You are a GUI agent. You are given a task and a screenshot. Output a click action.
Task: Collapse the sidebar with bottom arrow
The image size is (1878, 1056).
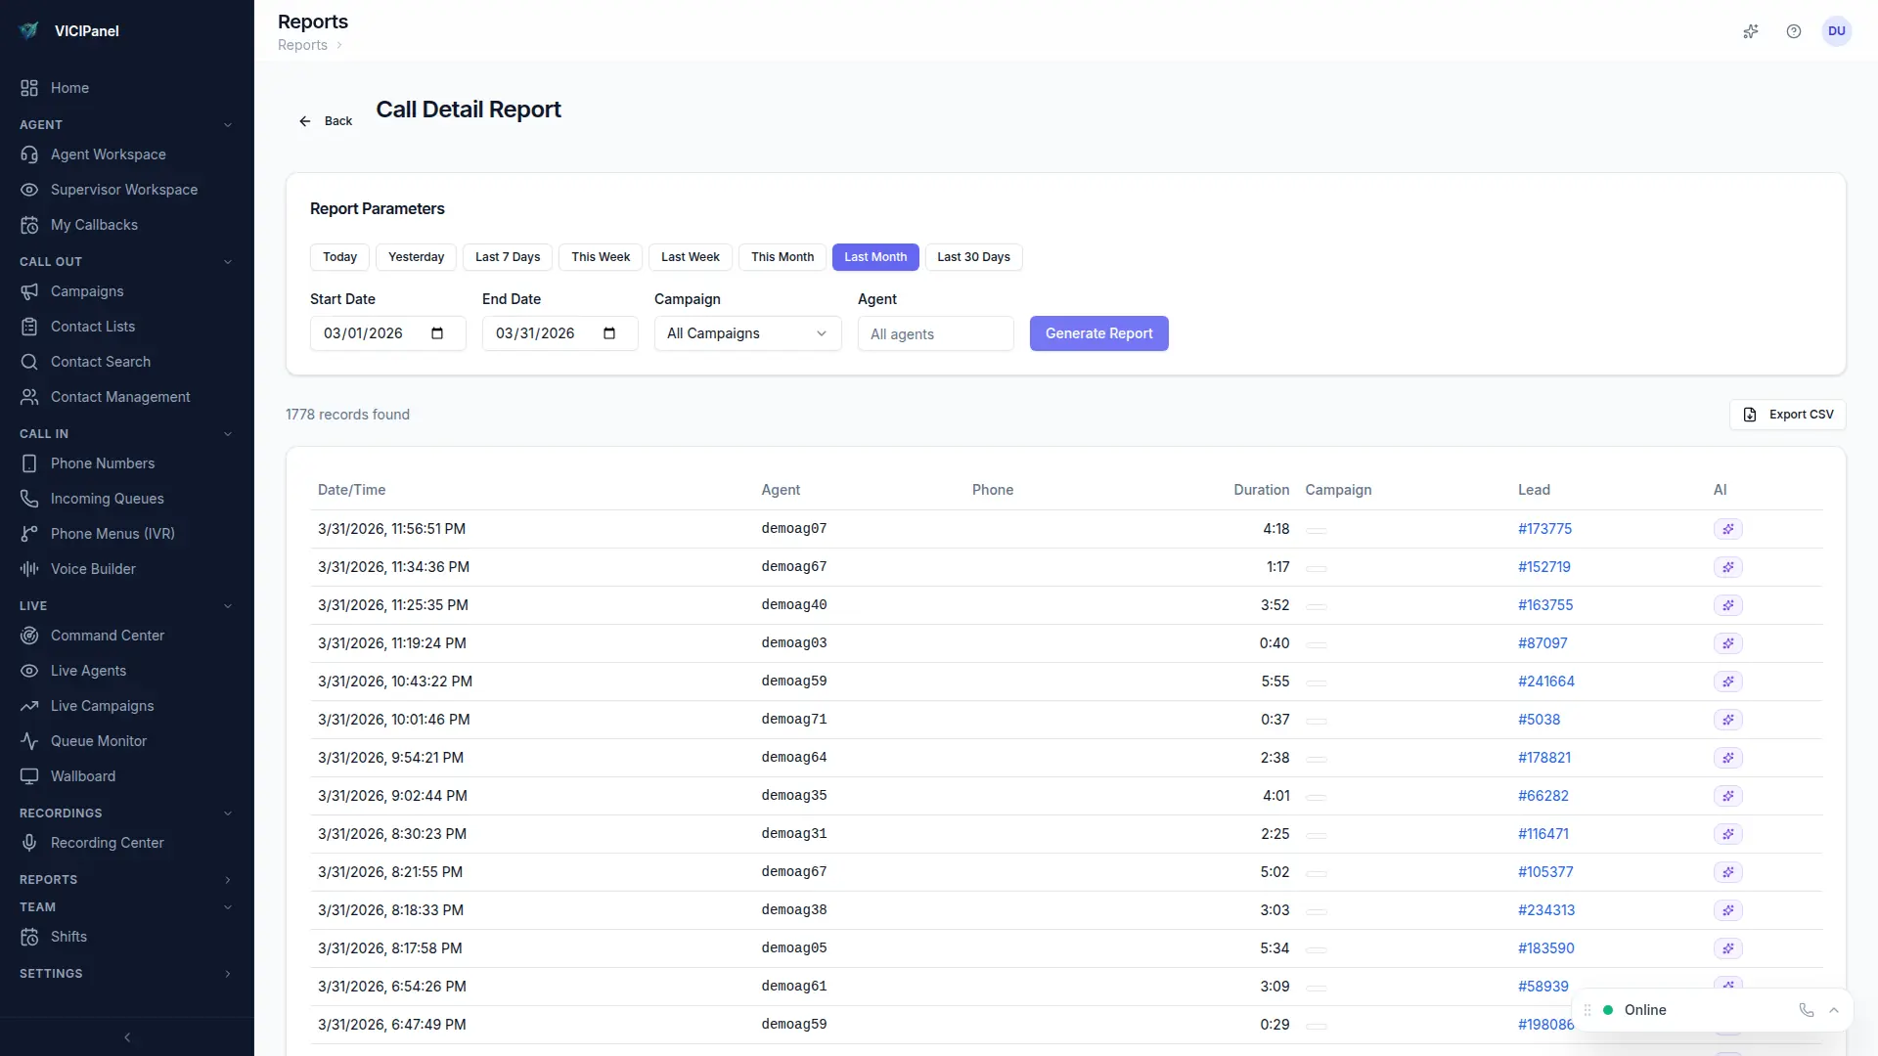click(127, 1037)
